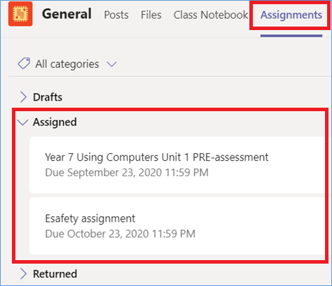
Task: Click the category tag icon
Action: tap(24, 64)
